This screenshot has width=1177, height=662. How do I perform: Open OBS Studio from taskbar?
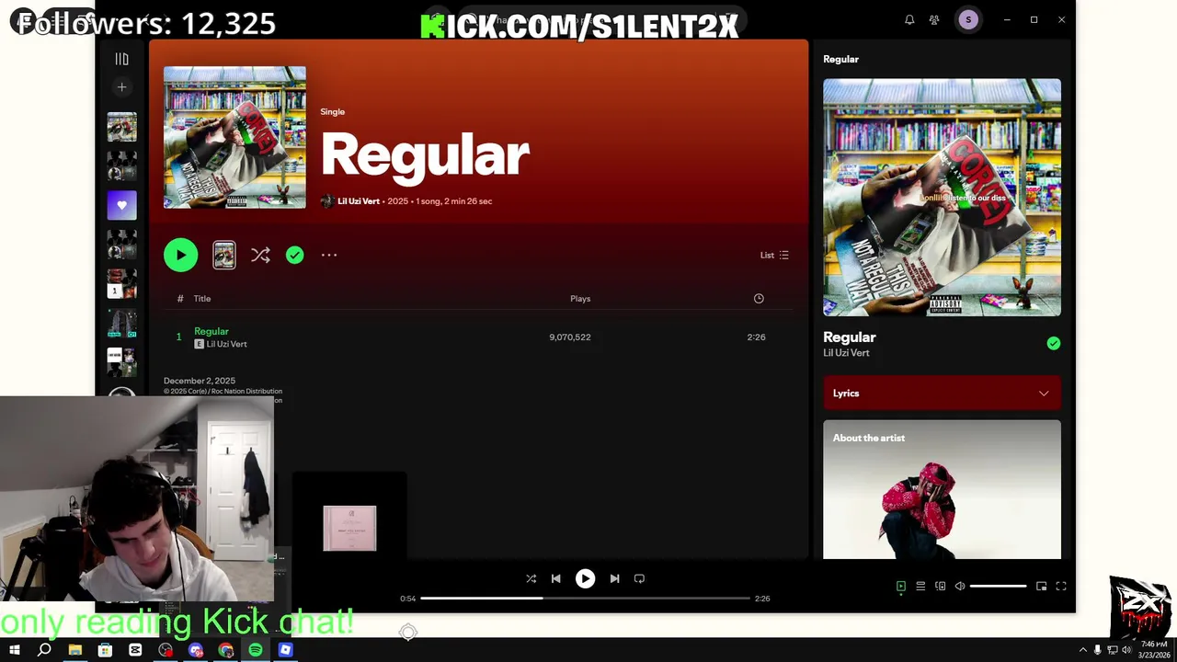tap(166, 650)
